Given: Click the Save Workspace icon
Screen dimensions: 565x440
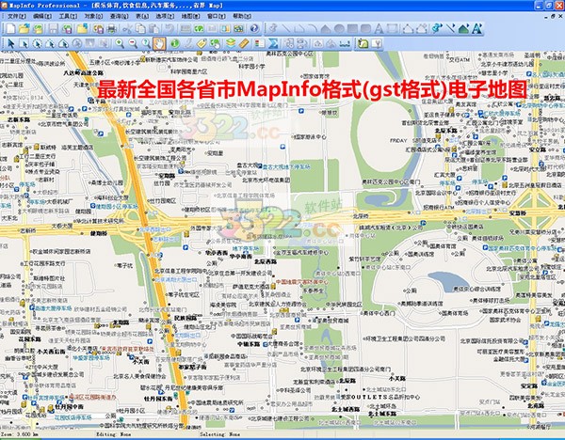Looking at the screenshot, I should [x=67, y=28].
